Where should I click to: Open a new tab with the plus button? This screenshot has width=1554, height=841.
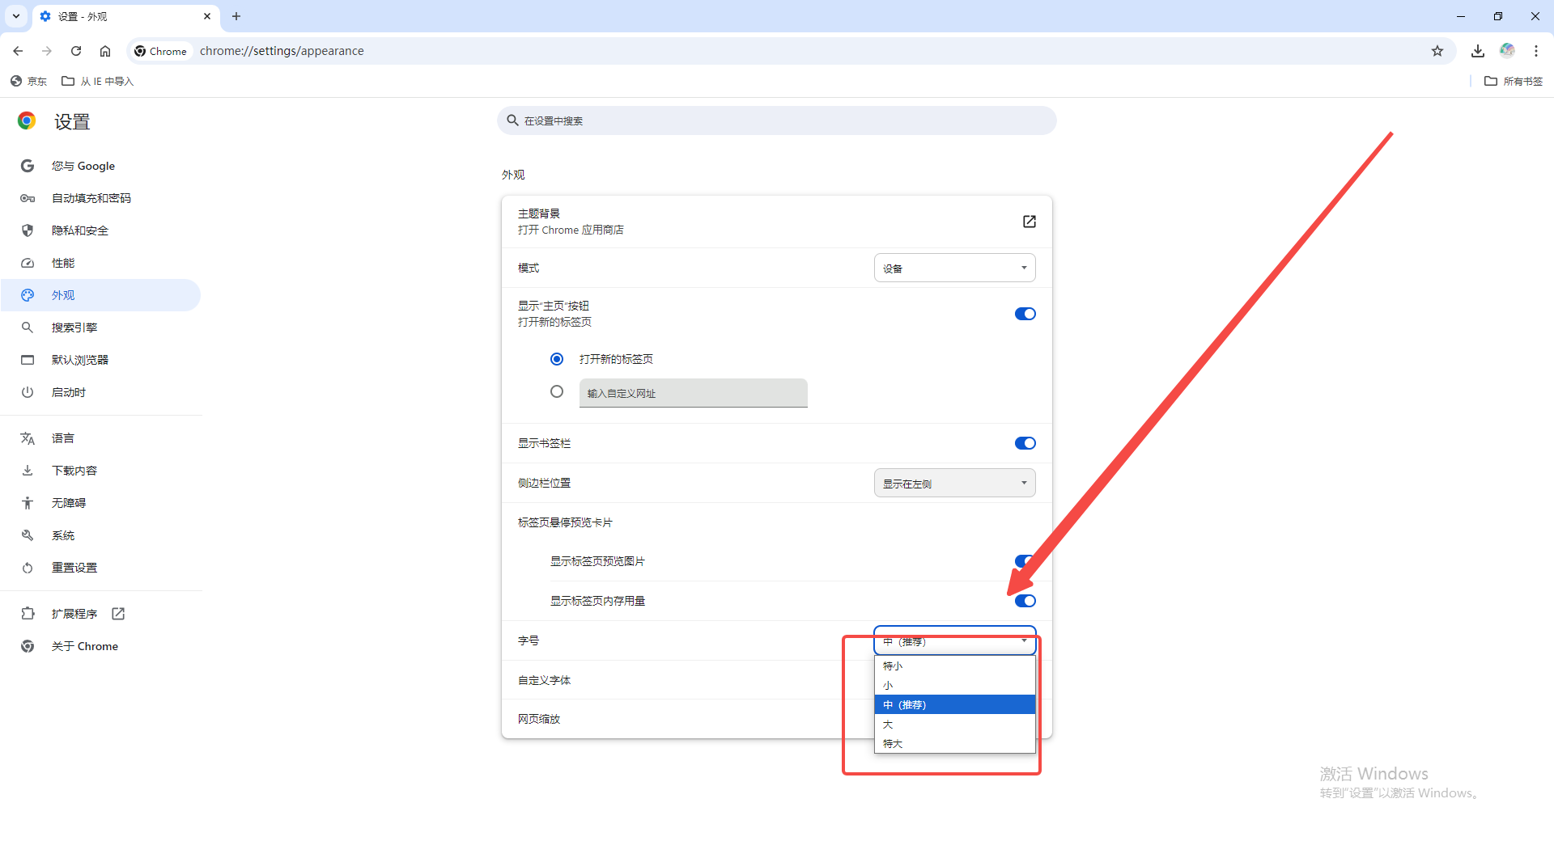point(236,16)
